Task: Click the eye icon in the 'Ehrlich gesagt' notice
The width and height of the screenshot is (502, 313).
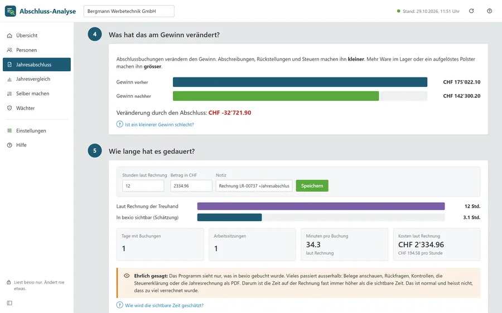Action: pyautogui.click(x=127, y=276)
